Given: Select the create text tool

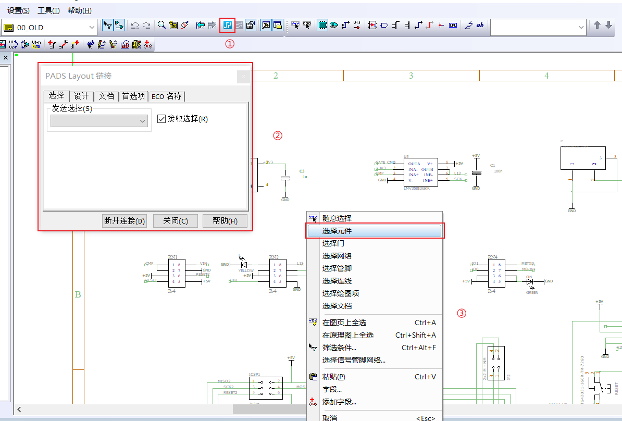Looking at the screenshot, I should (x=91, y=44).
